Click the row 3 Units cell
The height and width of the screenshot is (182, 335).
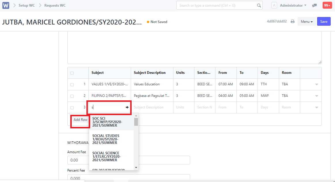[x=184, y=107]
